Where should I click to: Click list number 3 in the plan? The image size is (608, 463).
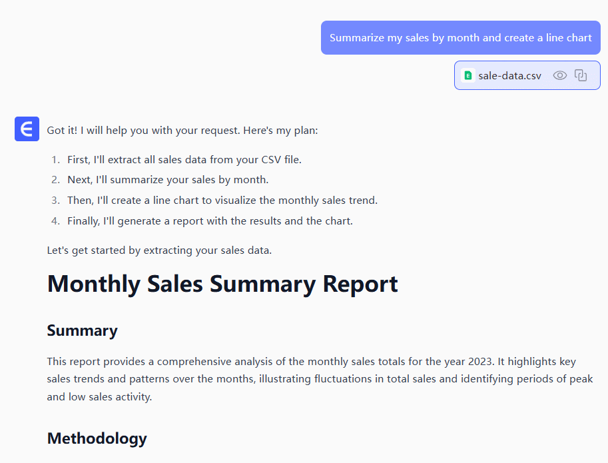[56, 200]
